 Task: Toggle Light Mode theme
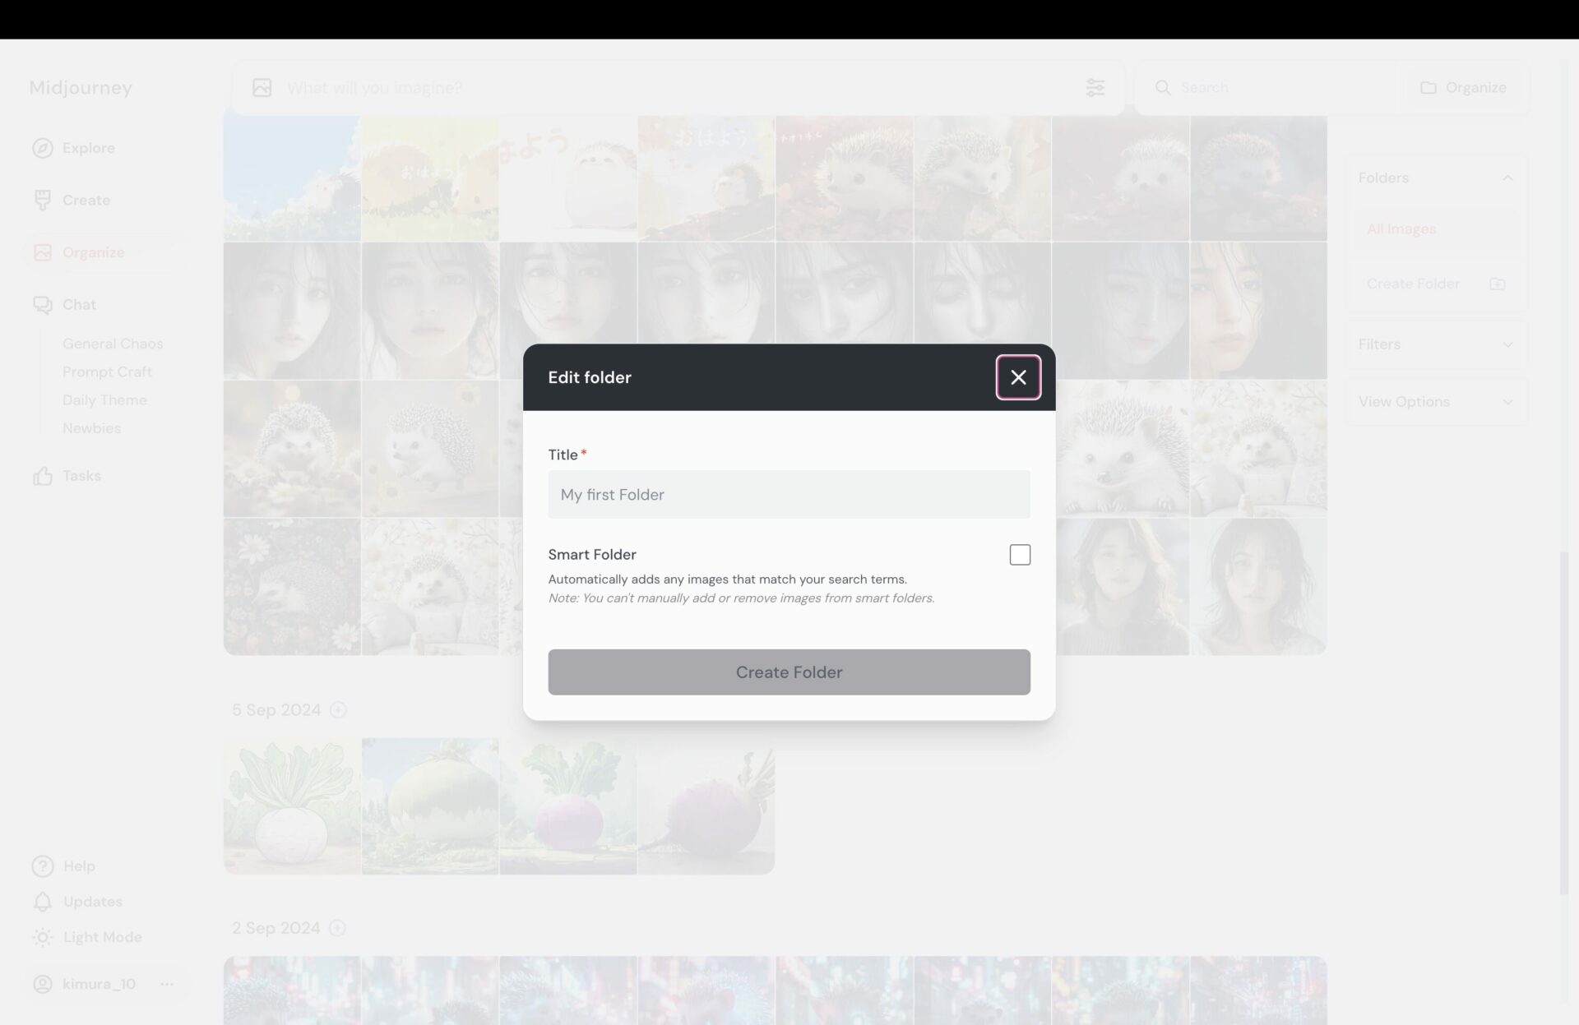tap(101, 937)
